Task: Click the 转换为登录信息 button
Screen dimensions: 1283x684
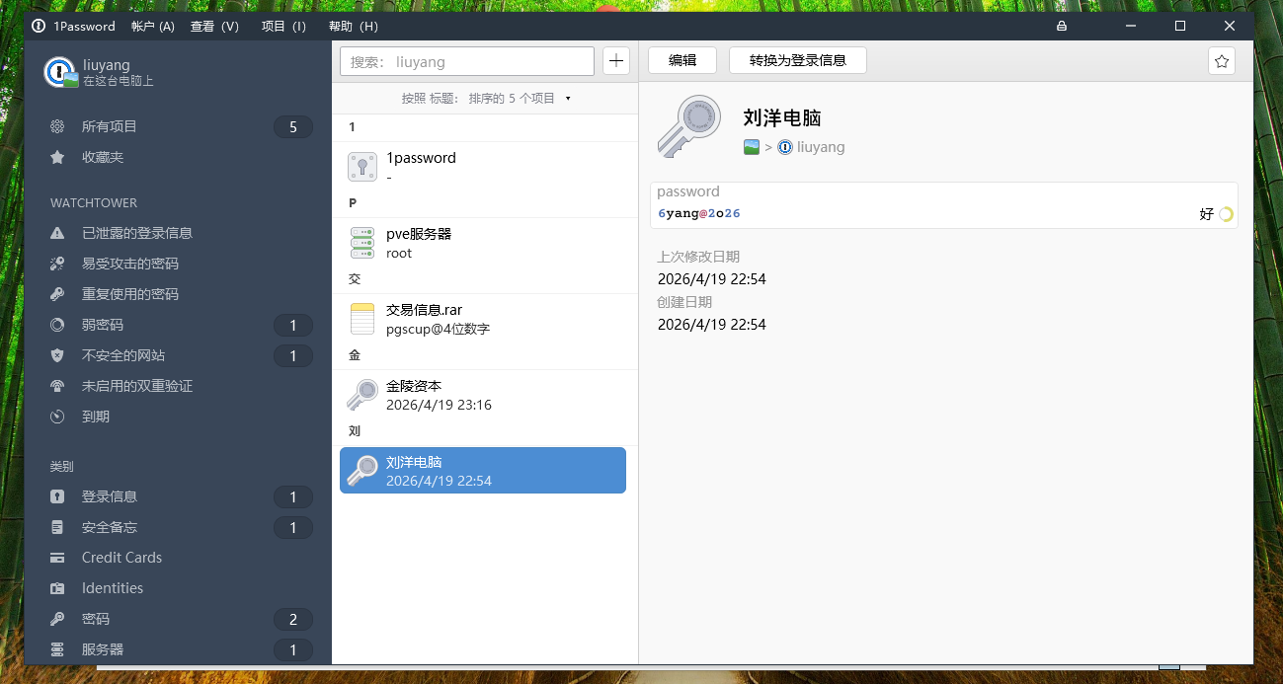Action: (x=798, y=60)
